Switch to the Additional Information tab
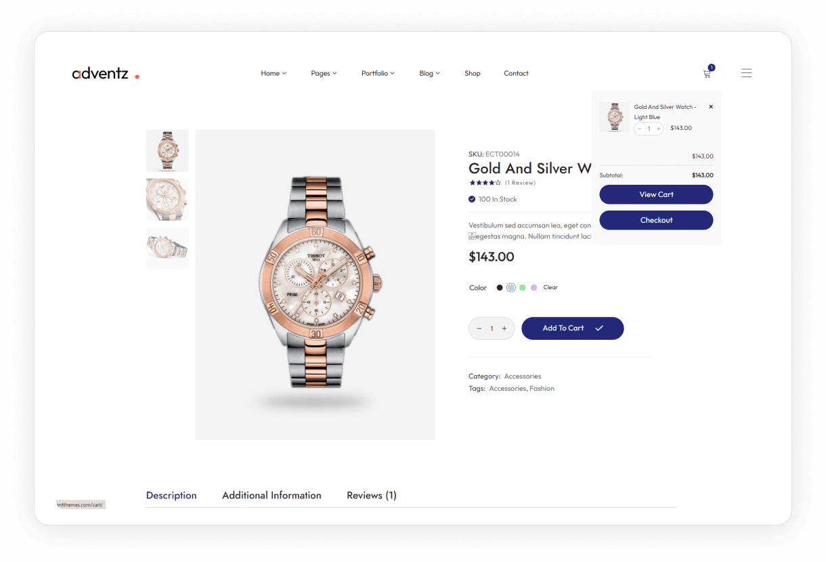Viewport: 826px width, 562px height. [271, 496]
